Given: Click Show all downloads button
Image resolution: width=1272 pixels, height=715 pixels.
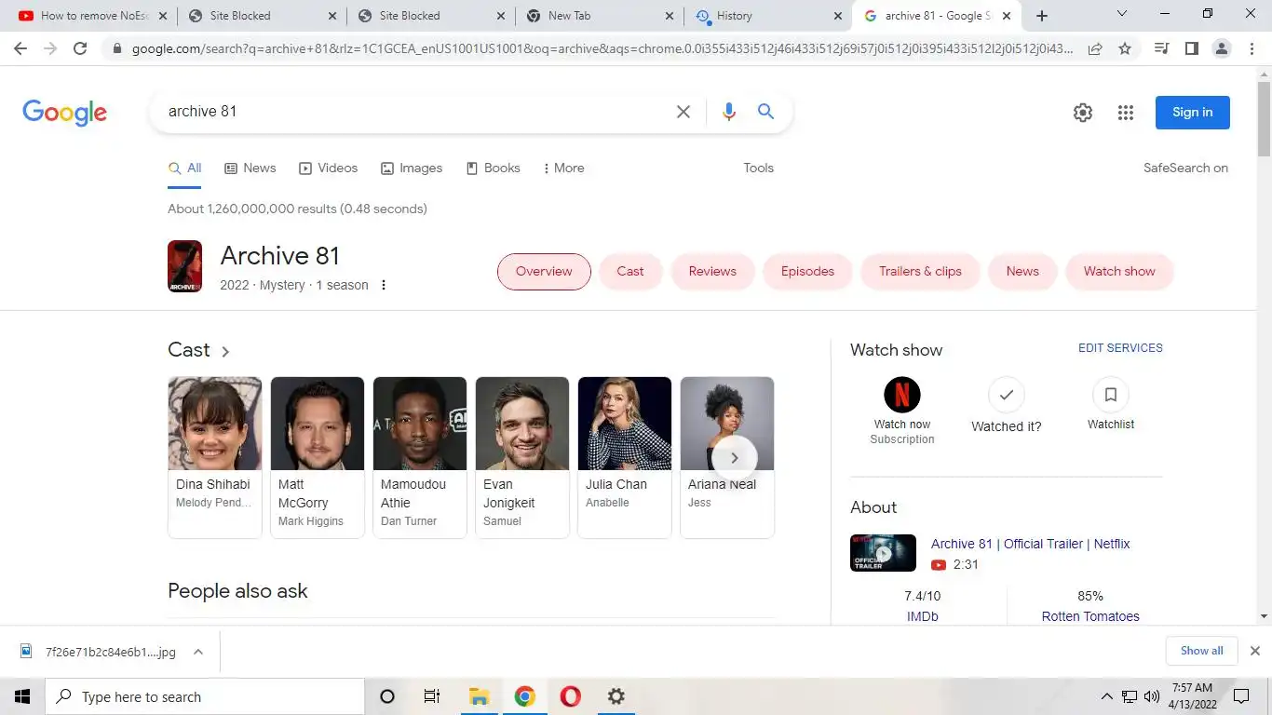Looking at the screenshot, I should tap(1201, 651).
